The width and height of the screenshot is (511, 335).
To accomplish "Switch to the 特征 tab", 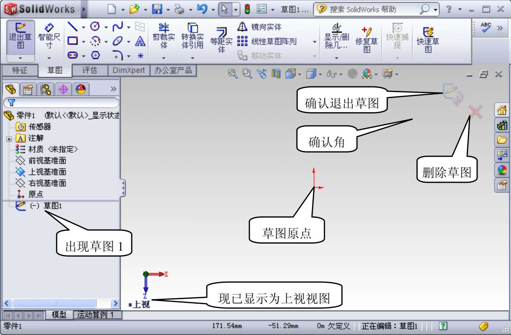I will coord(19,71).
